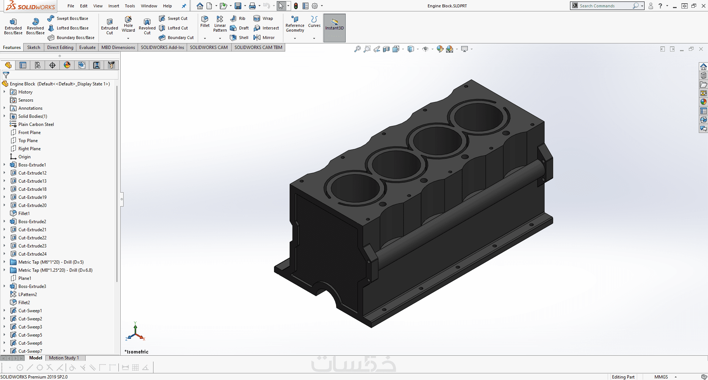Screen dimensions: 708x380
Task: Click the Extruded Boss/Base tool
Action: pos(13,27)
